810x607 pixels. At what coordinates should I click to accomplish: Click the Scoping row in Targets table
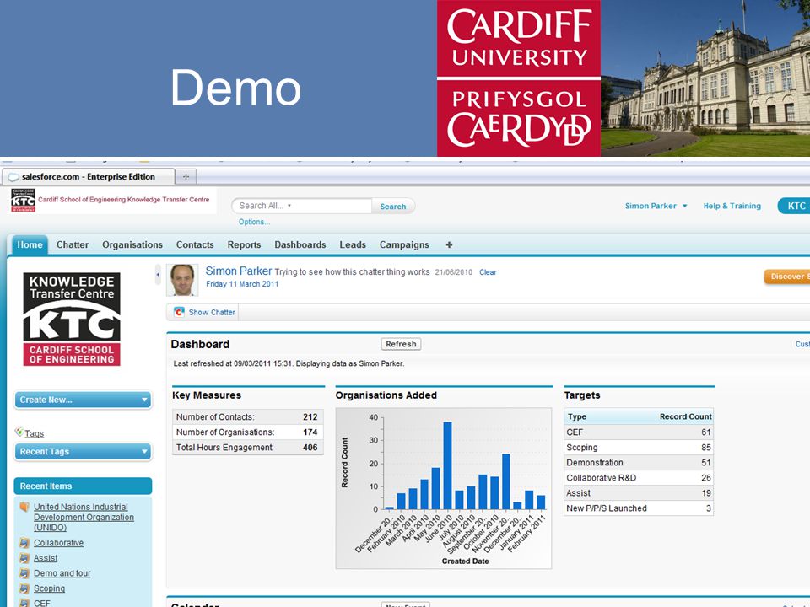[639, 448]
